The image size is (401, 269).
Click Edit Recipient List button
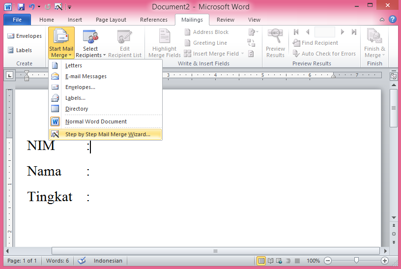124,43
